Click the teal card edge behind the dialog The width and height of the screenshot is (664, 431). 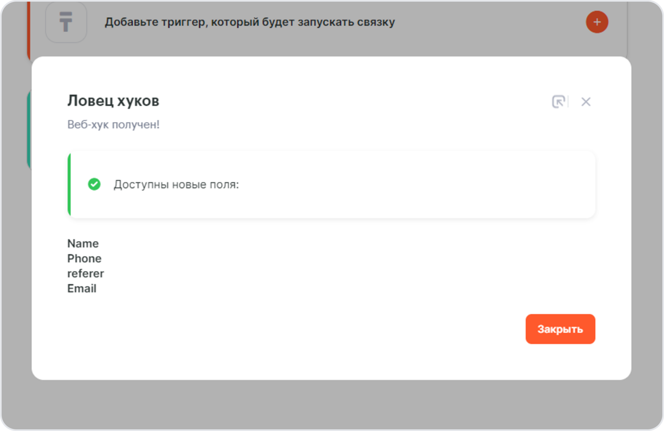coord(29,128)
